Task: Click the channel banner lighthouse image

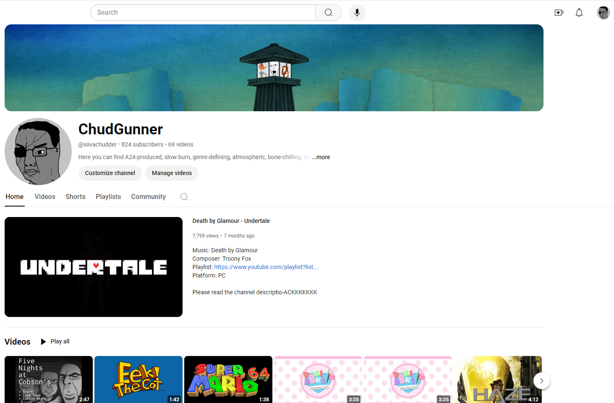Action: 274,68
